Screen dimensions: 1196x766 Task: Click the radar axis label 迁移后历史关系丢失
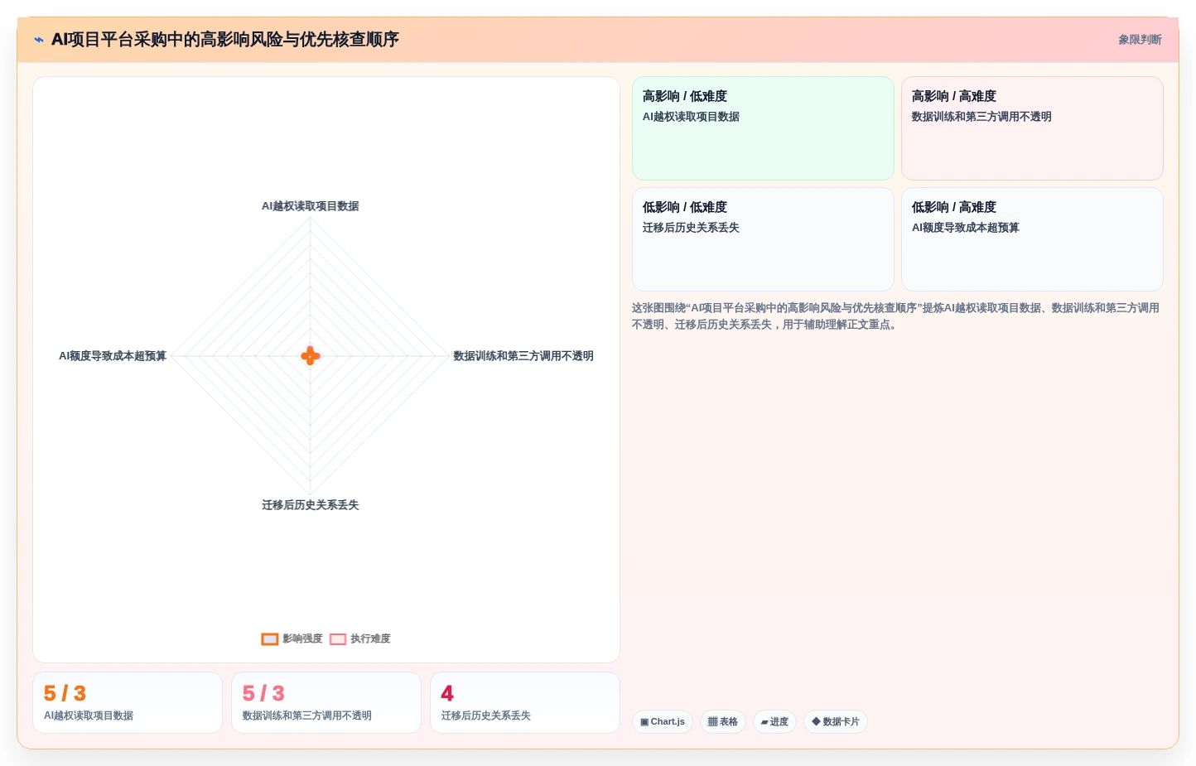310,505
